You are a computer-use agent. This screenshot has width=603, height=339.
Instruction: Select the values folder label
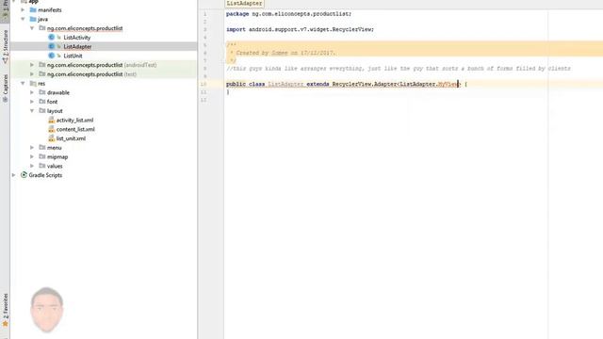(55, 166)
